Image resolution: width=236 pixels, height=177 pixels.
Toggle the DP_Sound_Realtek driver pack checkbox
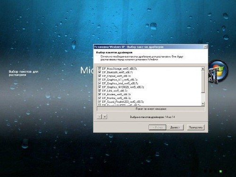[100, 102]
